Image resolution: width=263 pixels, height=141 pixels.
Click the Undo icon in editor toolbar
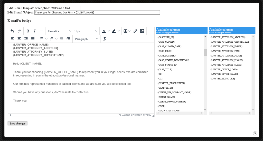[x=12, y=31]
